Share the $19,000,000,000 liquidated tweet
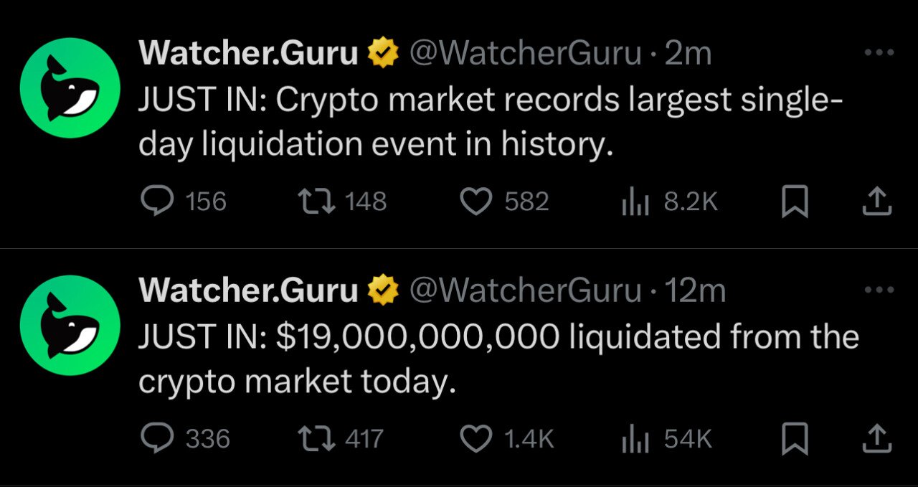Screen dimensions: 918x487 [876, 439]
